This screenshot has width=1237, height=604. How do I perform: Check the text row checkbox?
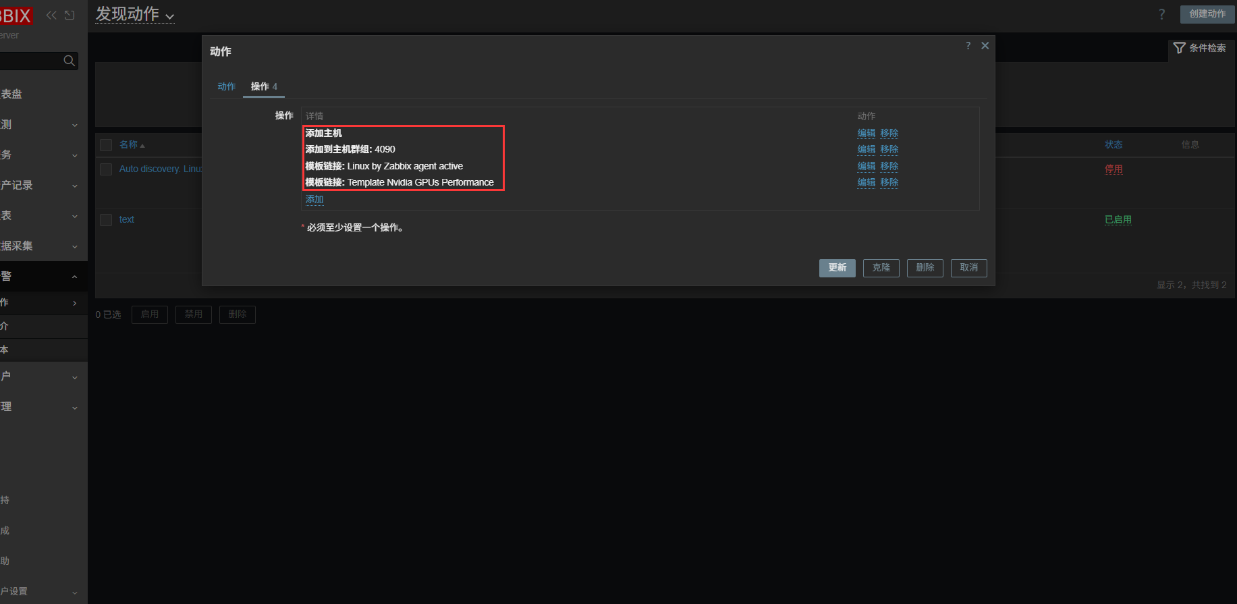tap(106, 220)
